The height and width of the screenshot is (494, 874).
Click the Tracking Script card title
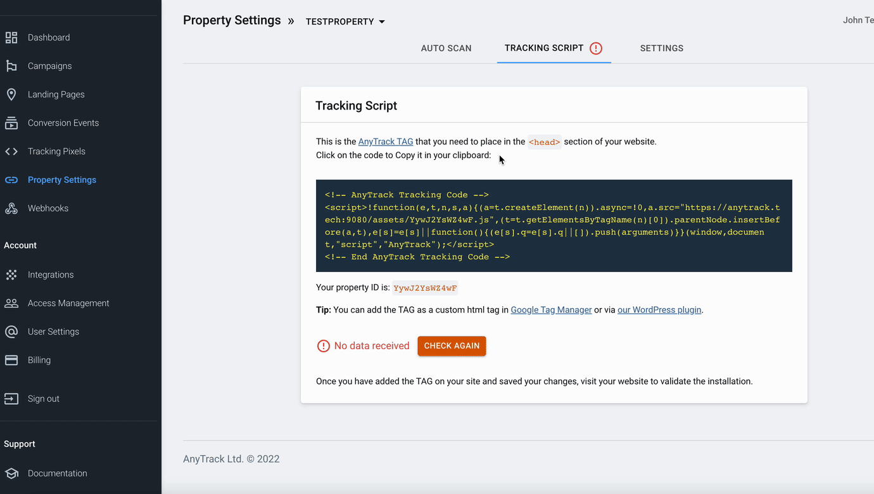[356, 106]
